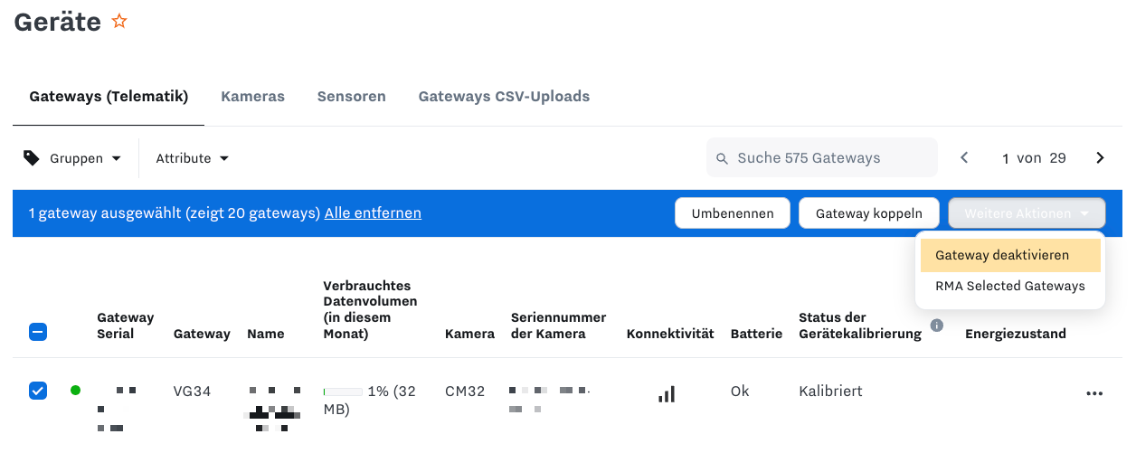This screenshot has width=1136, height=453.
Task: Click the tag icon beside Gruppen
Action: tap(32, 158)
